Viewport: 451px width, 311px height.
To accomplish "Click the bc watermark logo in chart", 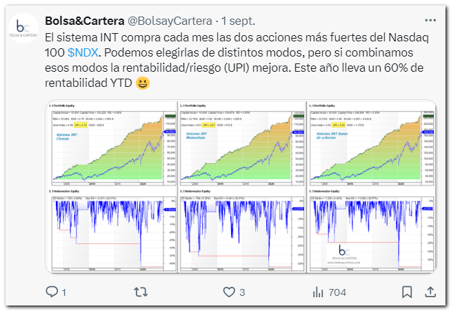I will point(344,254).
